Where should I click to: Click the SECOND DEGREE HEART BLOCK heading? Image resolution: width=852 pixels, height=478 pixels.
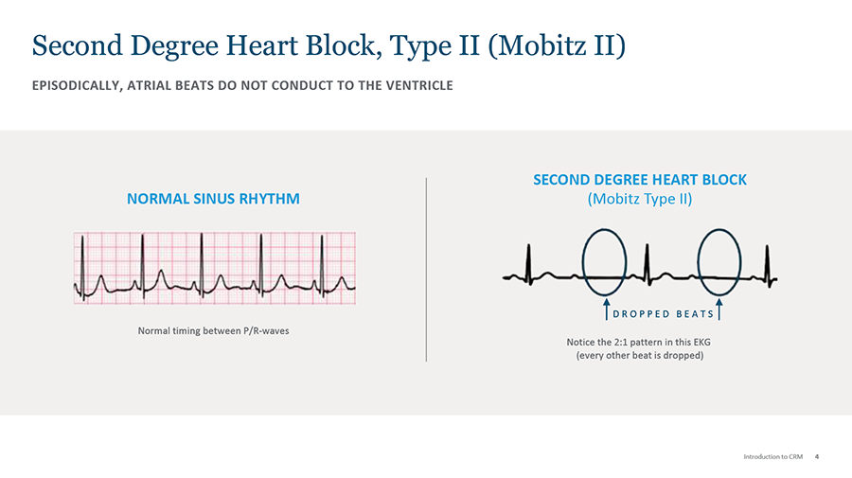640,180
